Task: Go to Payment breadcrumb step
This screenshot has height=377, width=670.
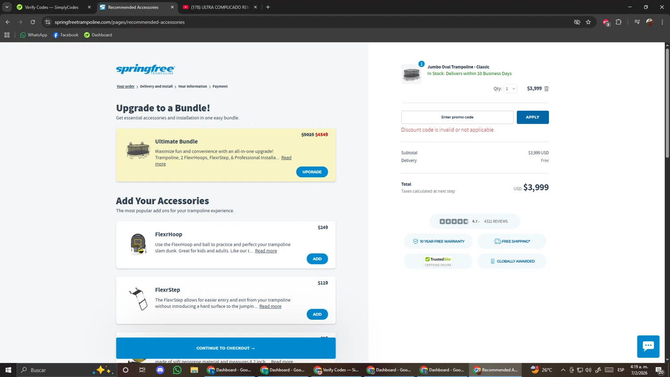Action: point(220,86)
